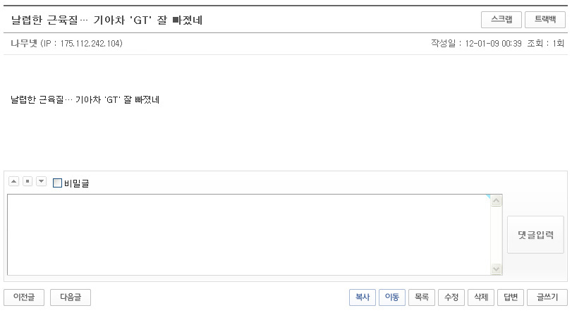Edit the post using 수정 button
This screenshot has height=313, width=572.
pyautogui.click(x=451, y=297)
